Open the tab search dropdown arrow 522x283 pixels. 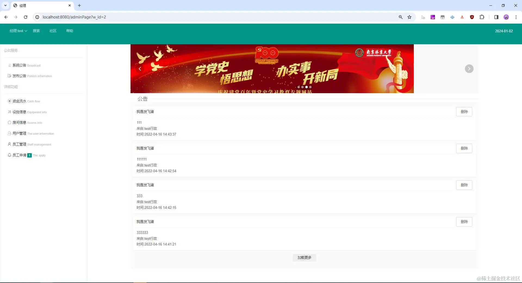5,5
